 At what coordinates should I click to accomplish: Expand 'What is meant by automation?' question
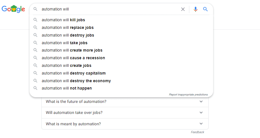(201, 124)
